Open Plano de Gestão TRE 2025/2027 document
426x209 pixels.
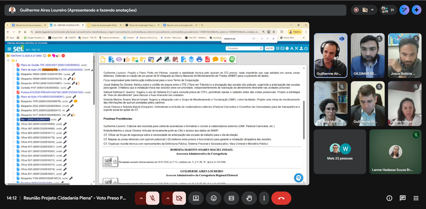pyautogui.click(x=50, y=65)
